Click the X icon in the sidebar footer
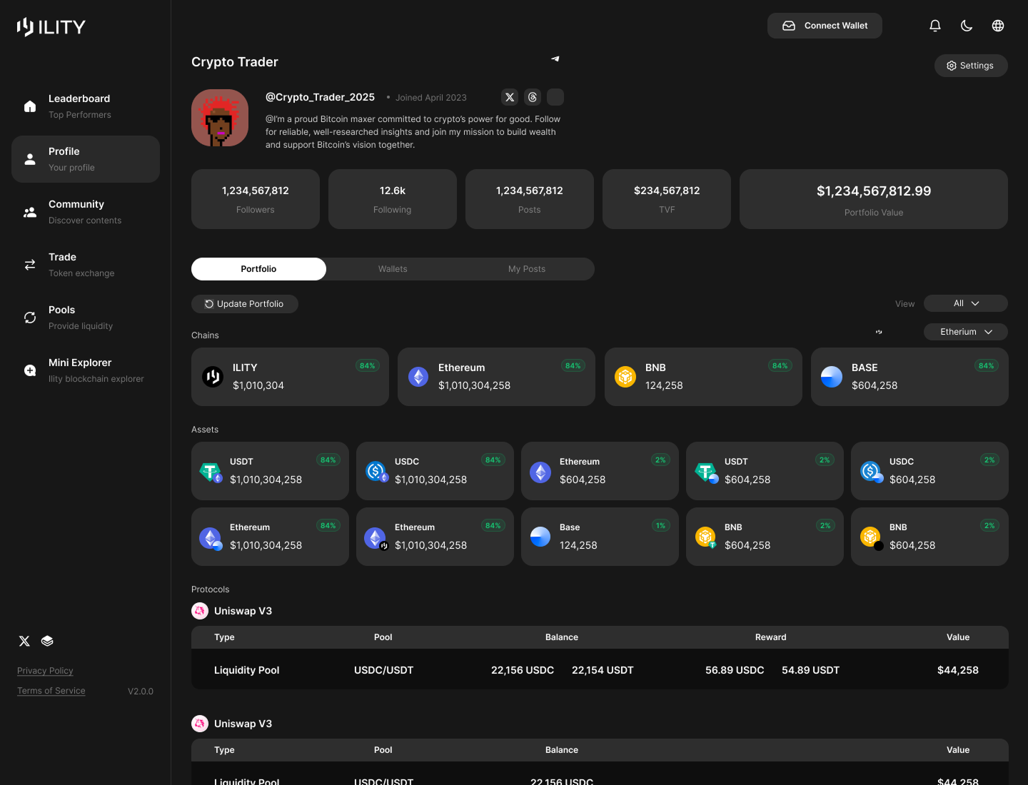1028x785 pixels. (x=24, y=641)
